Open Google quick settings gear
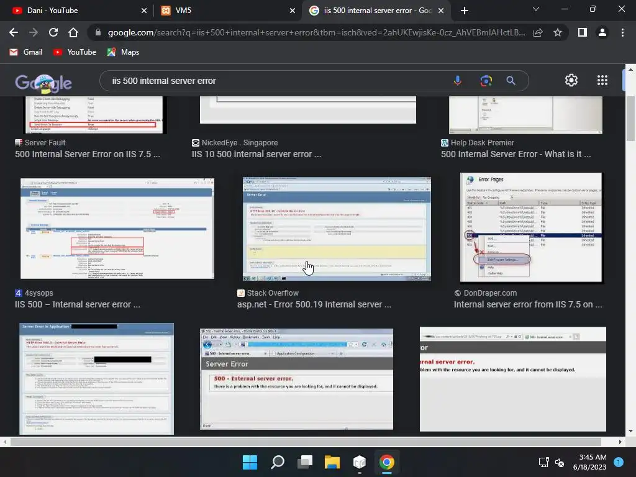The width and height of the screenshot is (636, 477). pos(571,80)
